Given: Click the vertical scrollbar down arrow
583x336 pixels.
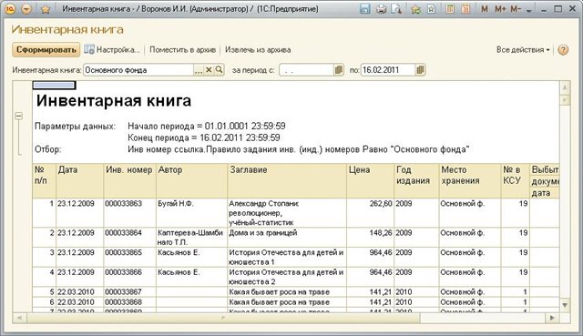Looking at the screenshot, I should click(x=565, y=306).
